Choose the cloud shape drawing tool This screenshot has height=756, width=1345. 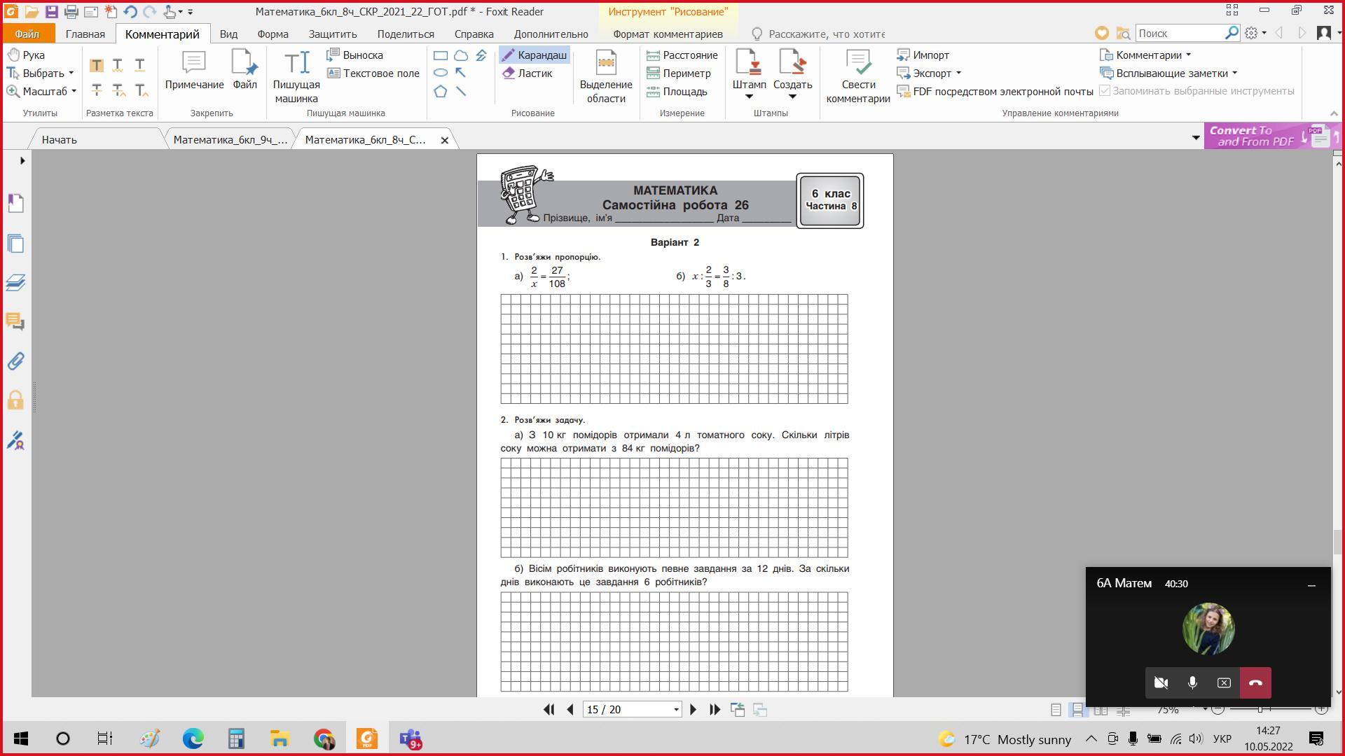(x=461, y=55)
